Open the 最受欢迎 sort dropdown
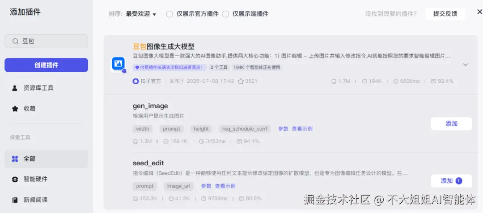Viewport: 483px width, 213px height. [x=141, y=14]
